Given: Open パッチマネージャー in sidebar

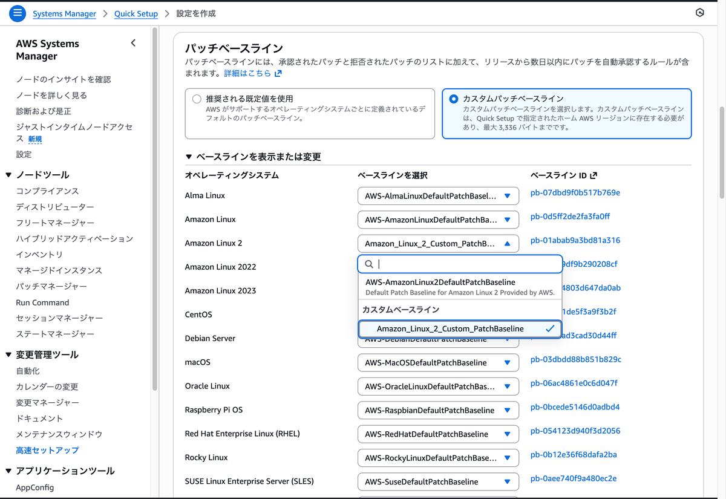Looking at the screenshot, I should (x=51, y=287).
